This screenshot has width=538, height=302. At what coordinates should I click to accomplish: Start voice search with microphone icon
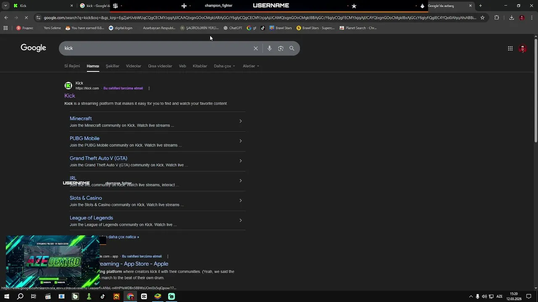click(269, 48)
